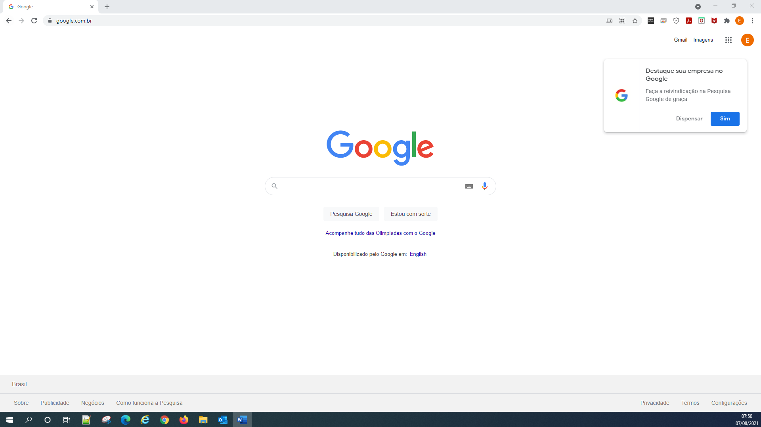Open File Explorer from taskbar

point(203,420)
